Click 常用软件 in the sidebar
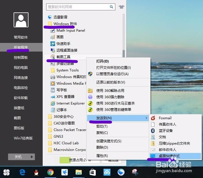This screenshot has width=203, height=178. 21,37
